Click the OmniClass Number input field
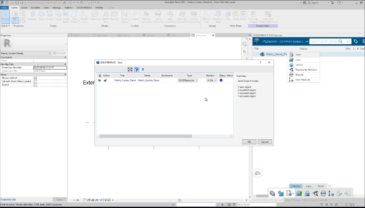This screenshot has width=365, height=208. (x=50, y=68)
